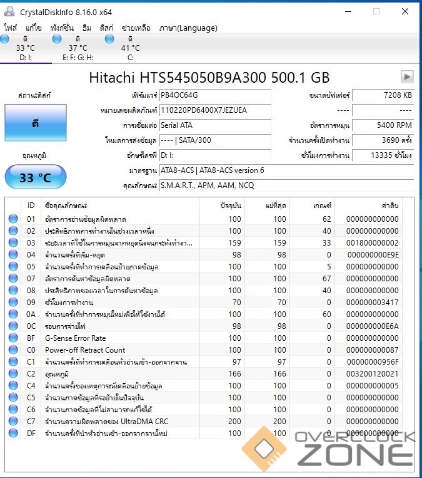The height and width of the screenshot is (478, 422).
Task: Click the serial number field 110220PD6400X7JEZUEA
Action: [214, 110]
